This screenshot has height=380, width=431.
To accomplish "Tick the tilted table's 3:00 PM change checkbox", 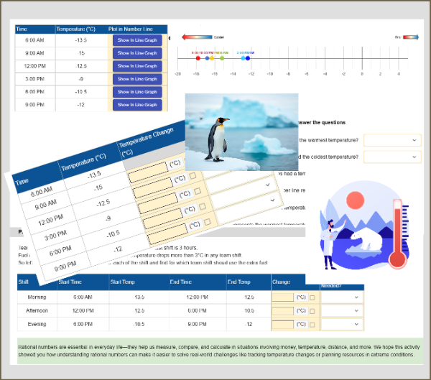I will [198, 191].
